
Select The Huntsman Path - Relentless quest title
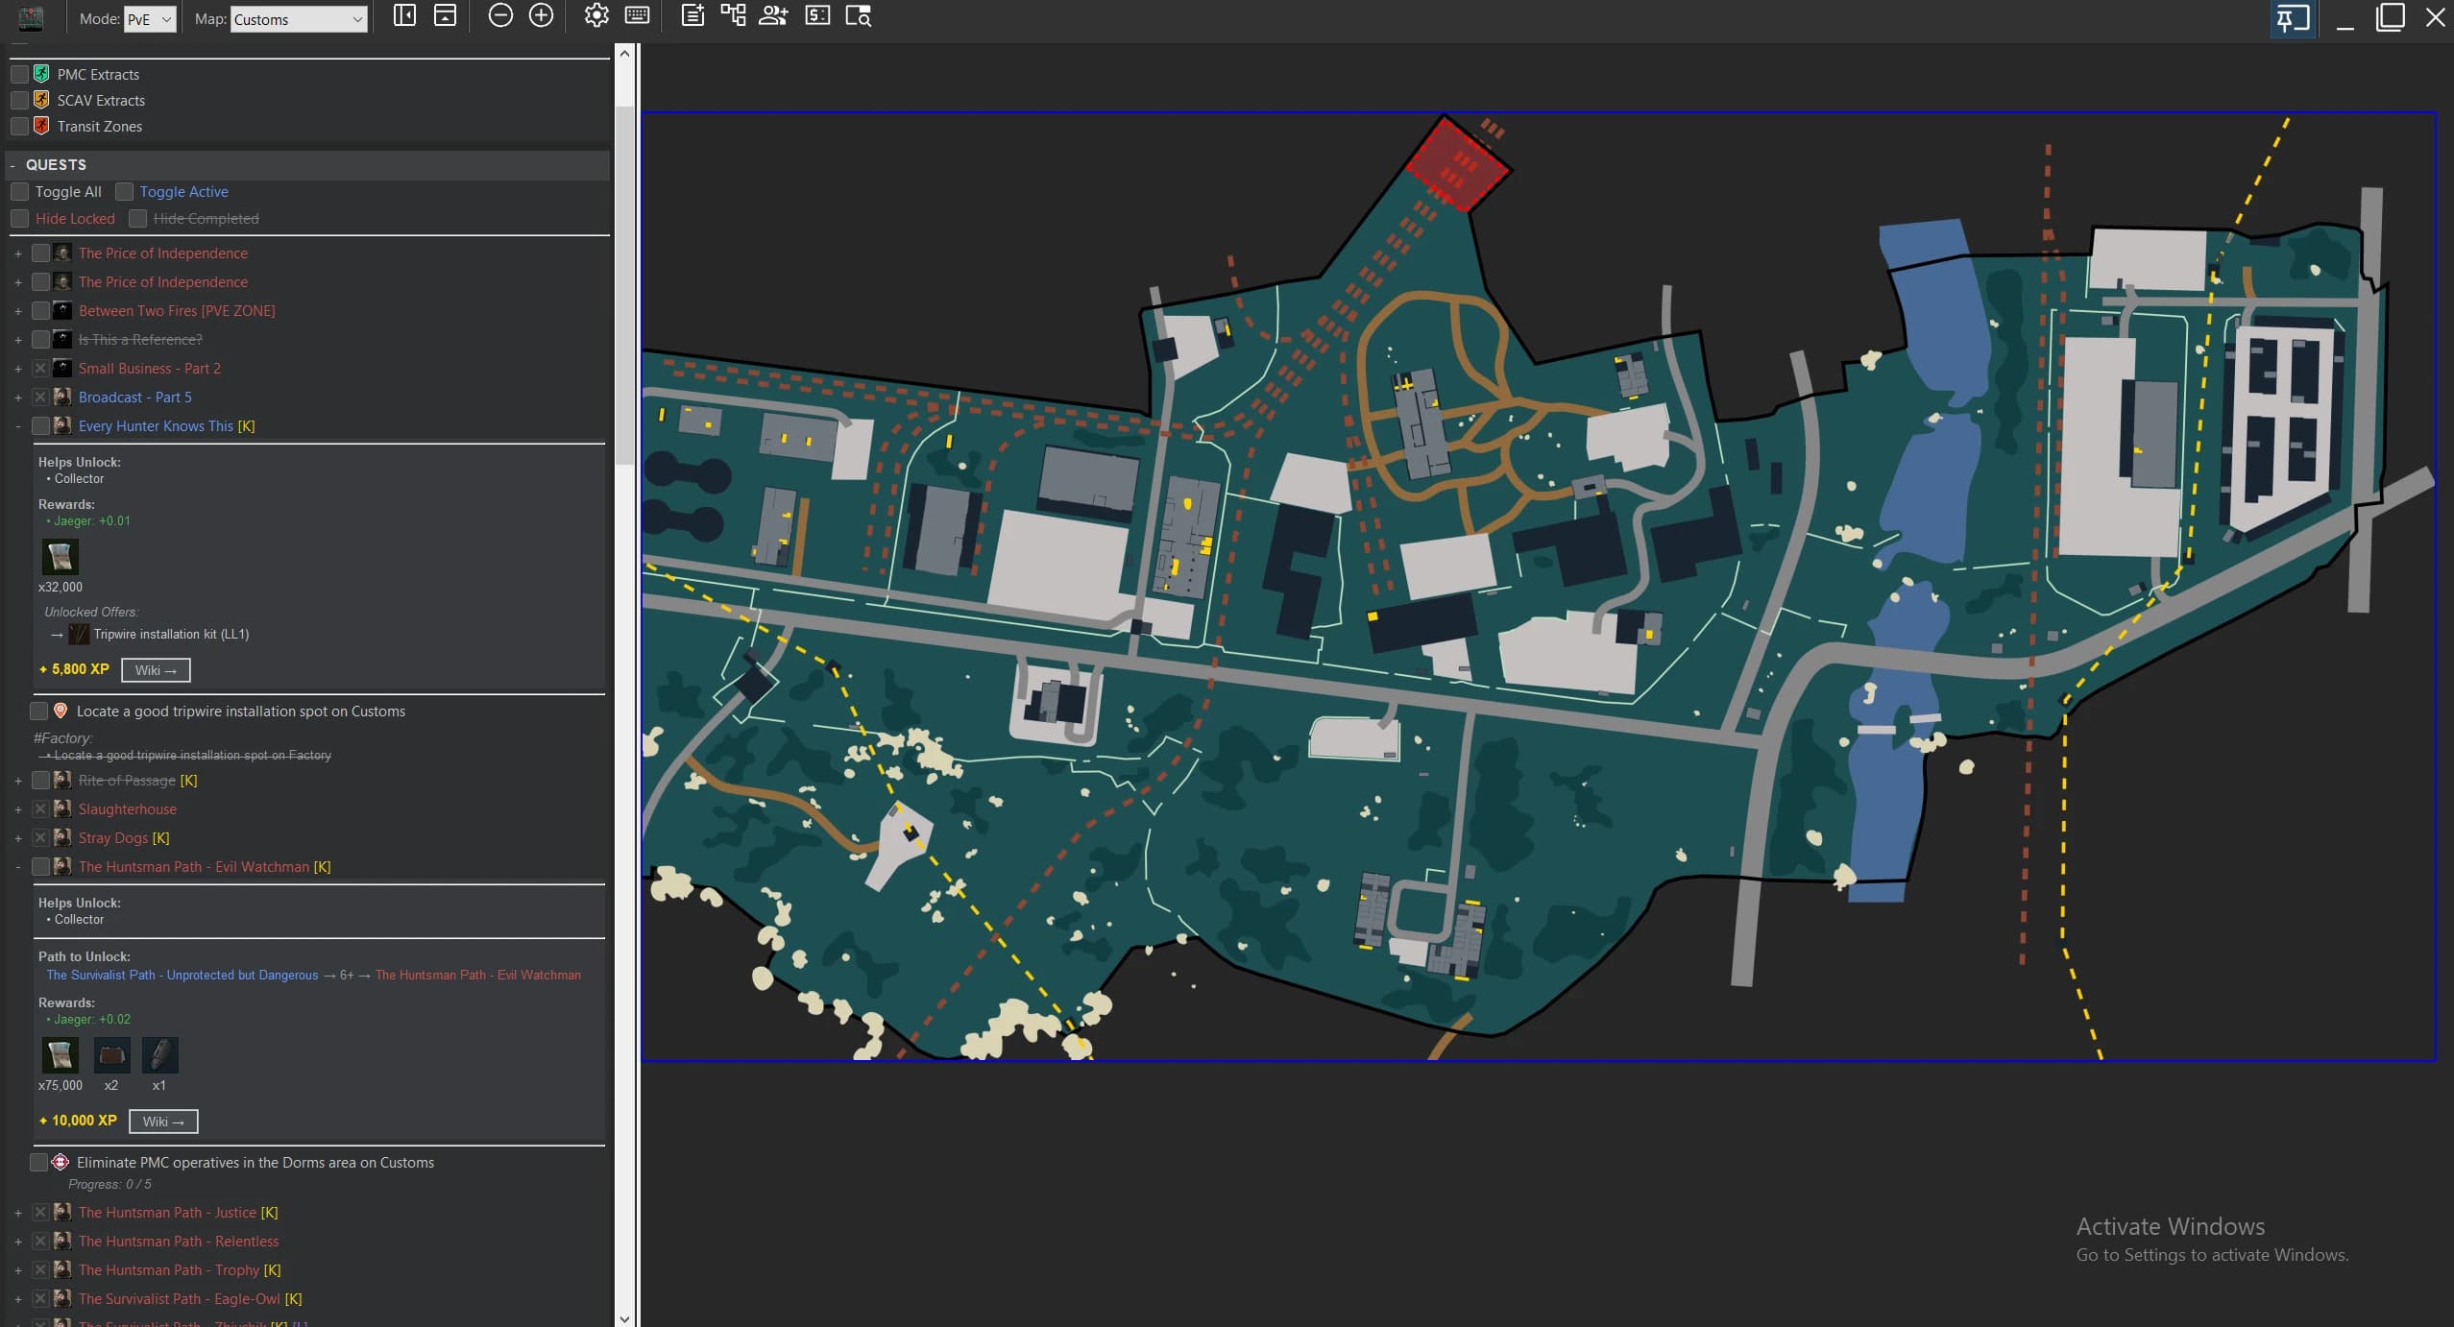(x=179, y=1242)
